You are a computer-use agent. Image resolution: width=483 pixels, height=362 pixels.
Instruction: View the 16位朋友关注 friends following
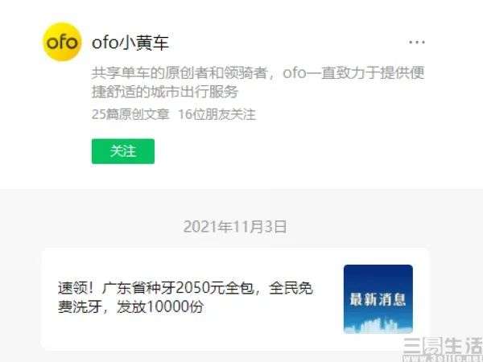click(x=217, y=114)
